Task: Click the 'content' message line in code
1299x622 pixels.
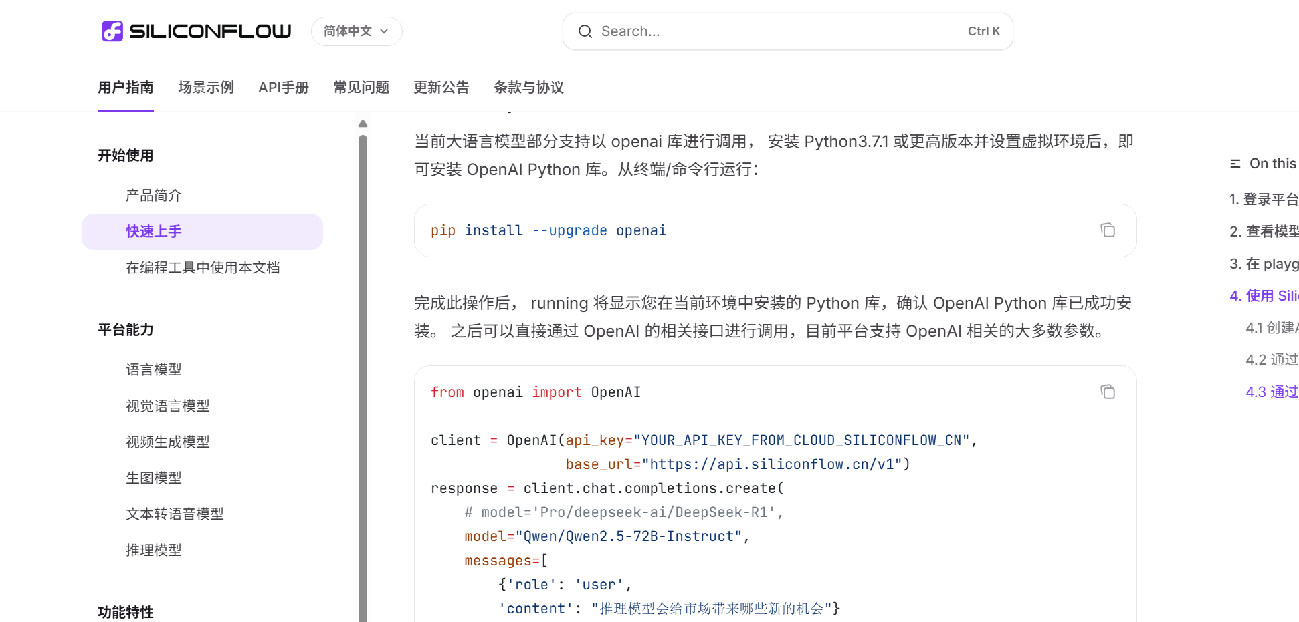Action: pos(669,609)
